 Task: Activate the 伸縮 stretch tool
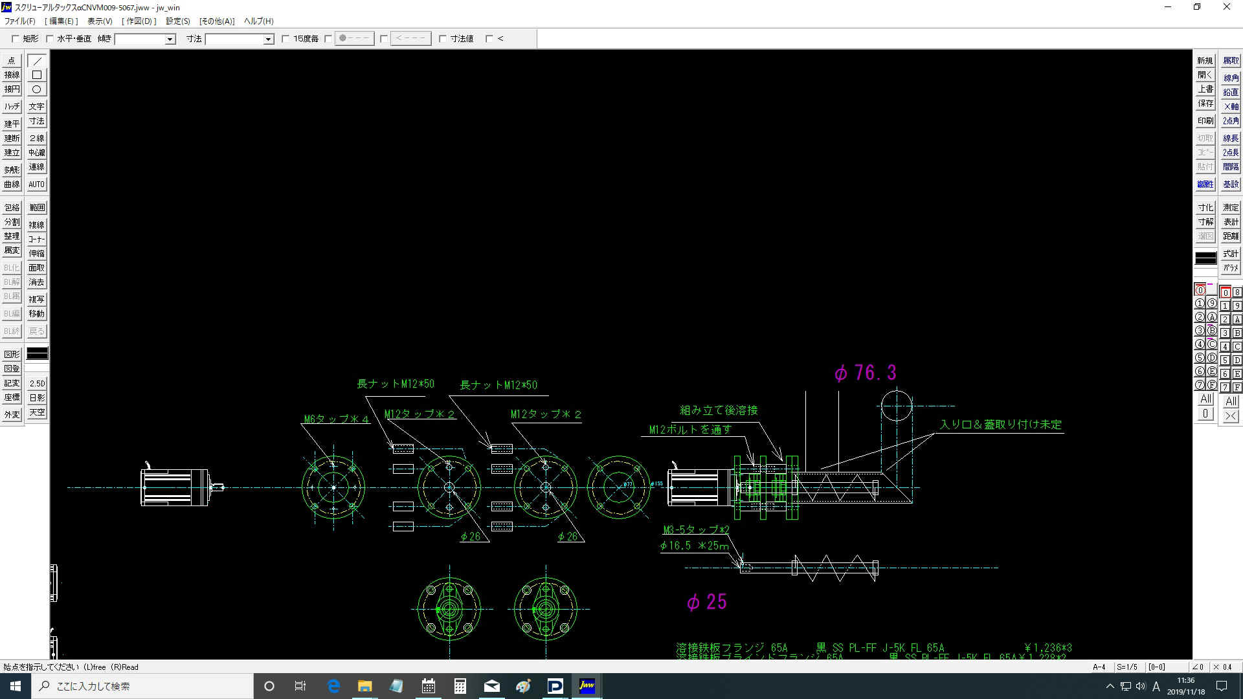pos(37,254)
